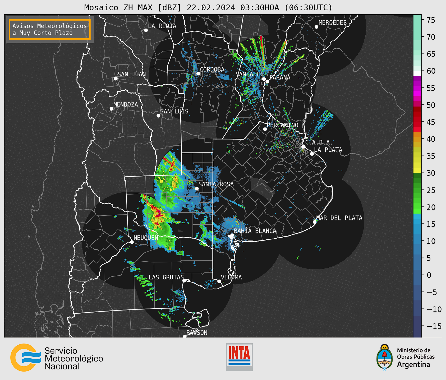
Task: Click the INTA logo
Action: [239, 357]
